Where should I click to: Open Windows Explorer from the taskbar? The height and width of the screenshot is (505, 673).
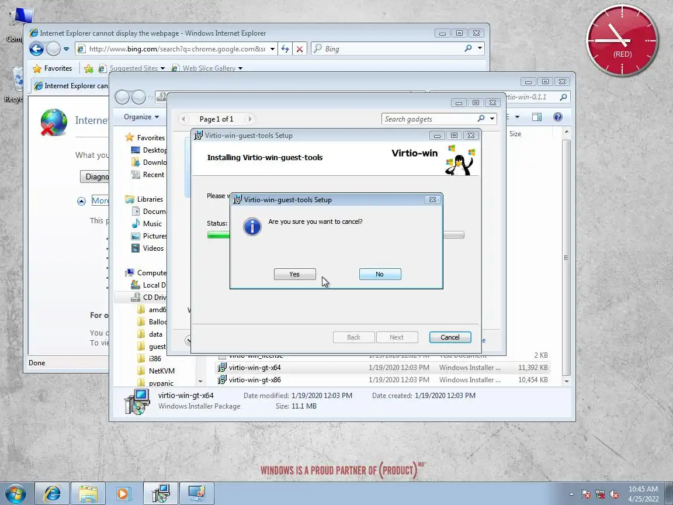(x=88, y=493)
